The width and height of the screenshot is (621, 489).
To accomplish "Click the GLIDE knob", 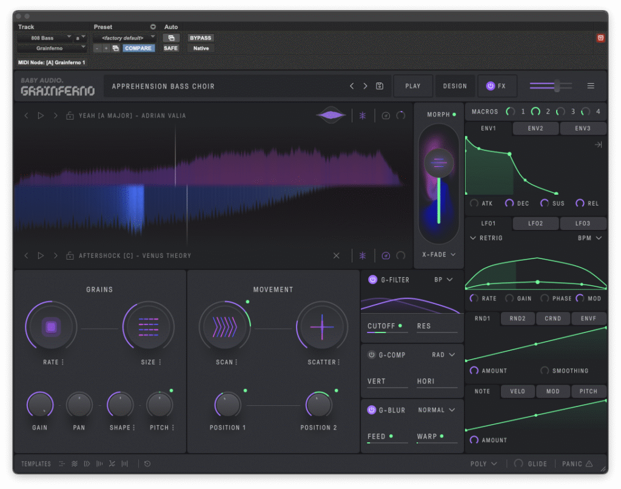I will click(x=519, y=464).
